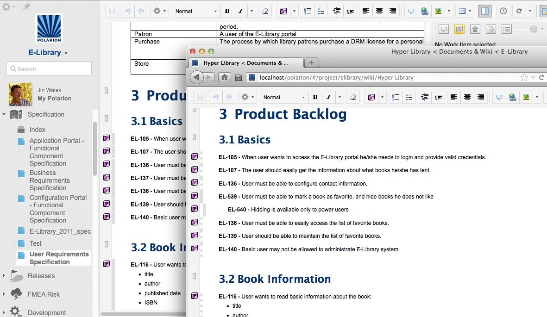This screenshot has width=547, height=317.
Task: Select the Hyper Library browser tab
Action: pos(245,63)
